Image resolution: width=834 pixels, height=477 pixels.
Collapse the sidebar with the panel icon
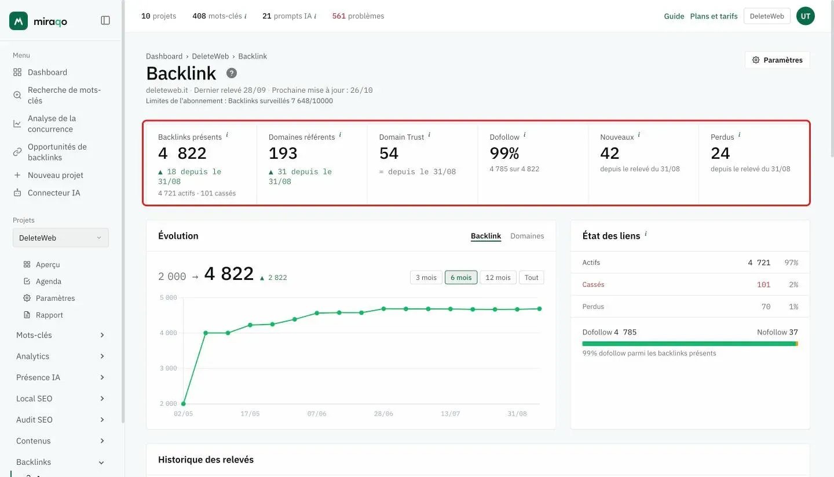[105, 21]
